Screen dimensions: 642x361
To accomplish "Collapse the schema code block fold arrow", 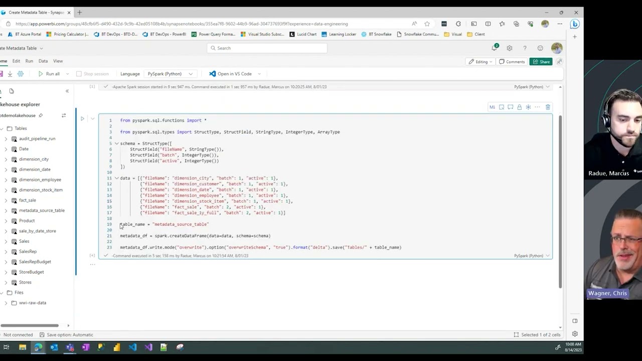I will pos(116,143).
